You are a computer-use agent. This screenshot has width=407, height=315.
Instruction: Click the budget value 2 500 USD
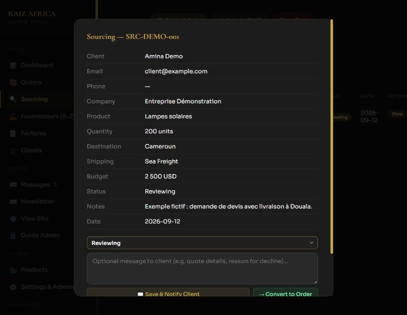[x=161, y=177]
